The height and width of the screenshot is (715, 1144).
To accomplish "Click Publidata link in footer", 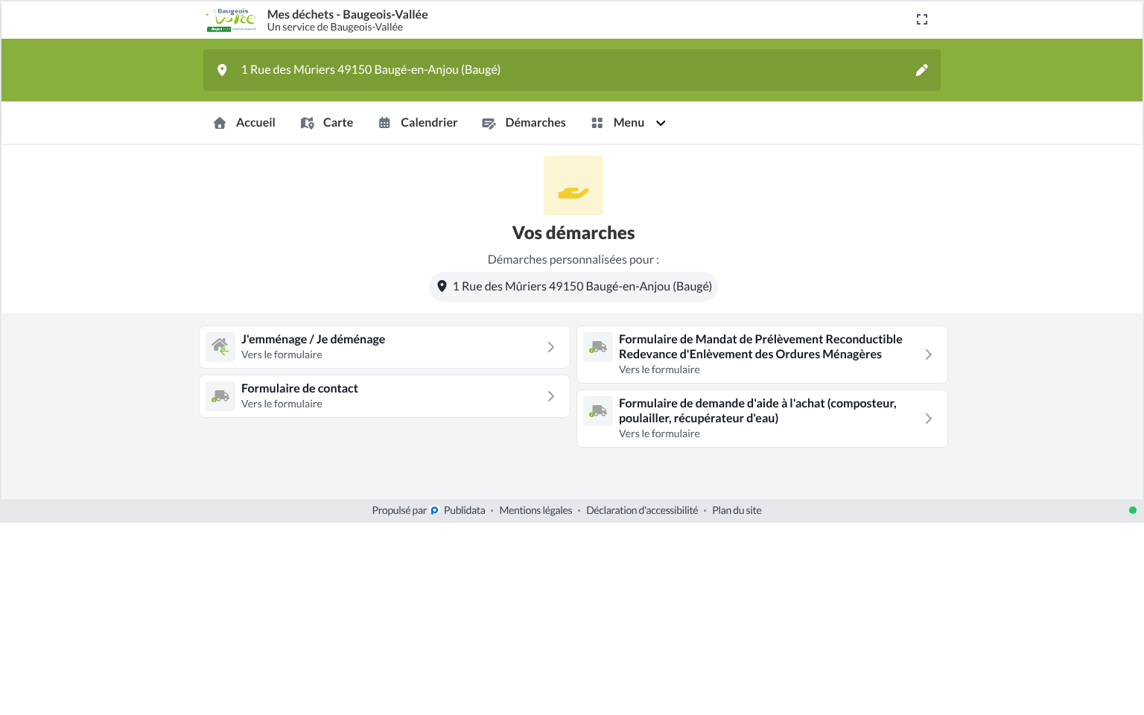I will click(465, 510).
